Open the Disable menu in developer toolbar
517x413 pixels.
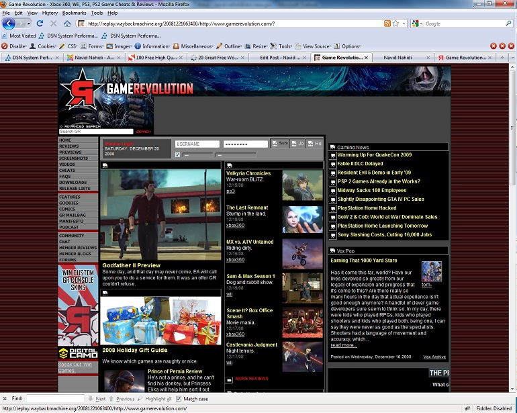[x=14, y=46]
